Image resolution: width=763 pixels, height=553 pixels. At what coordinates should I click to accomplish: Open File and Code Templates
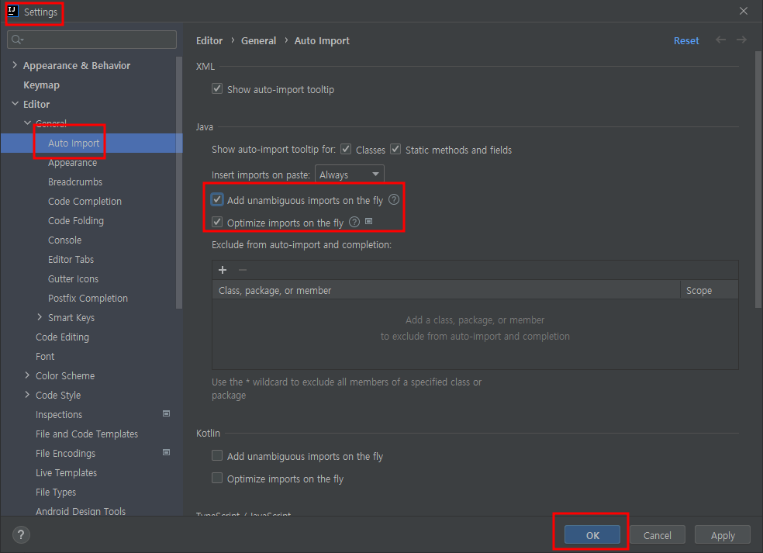(87, 434)
